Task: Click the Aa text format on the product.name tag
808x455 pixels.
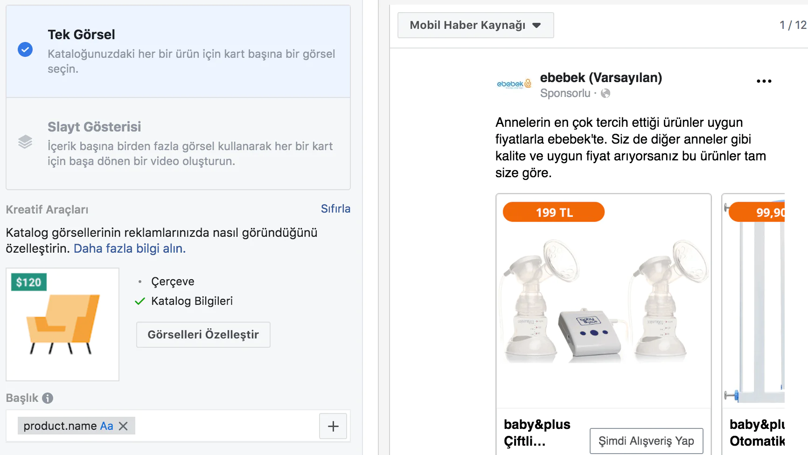Action: (x=106, y=426)
